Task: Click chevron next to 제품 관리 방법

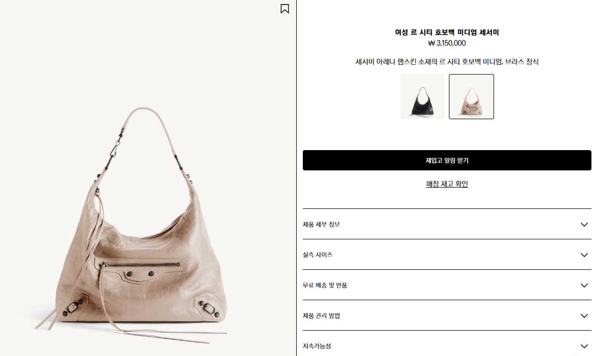Action: [x=584, y=316]
